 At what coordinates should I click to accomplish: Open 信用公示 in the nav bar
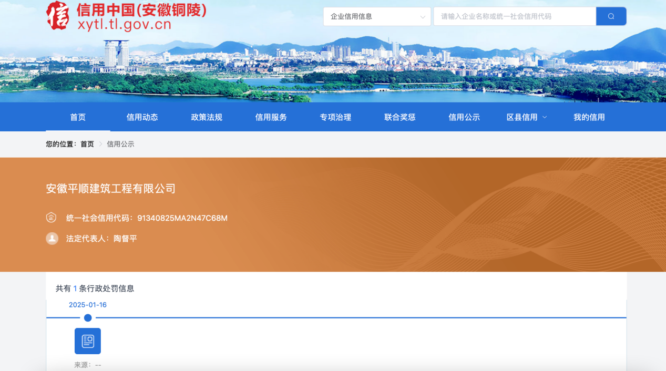pos(464,117)
